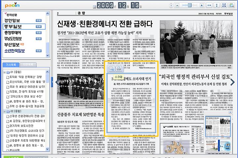
Task: Open article 2차 자선경매도 소녀시대 인기 in list
Action: coord(27,131)
